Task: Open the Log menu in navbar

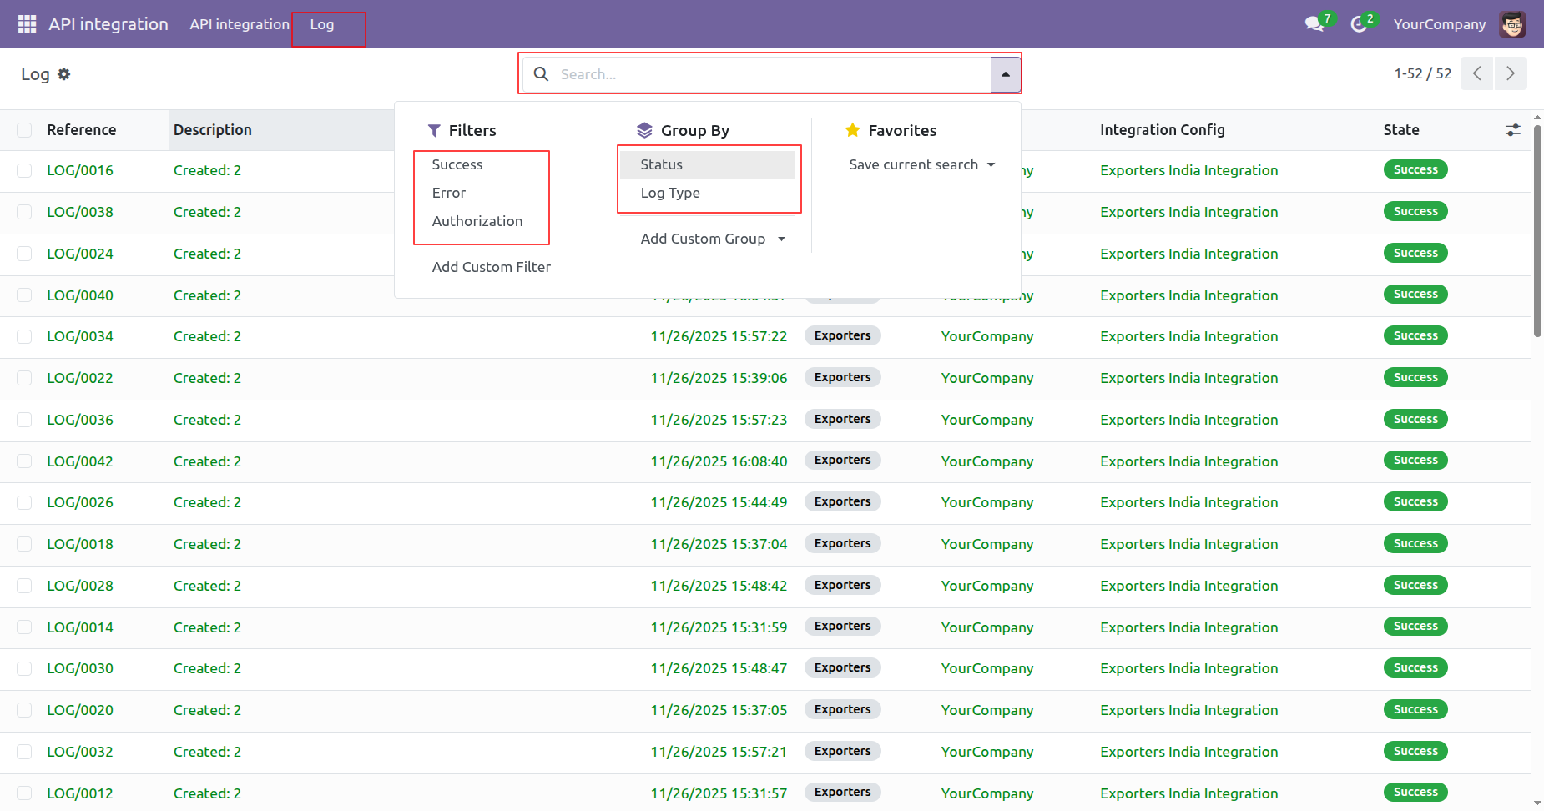Action: (x=322, y=24)
